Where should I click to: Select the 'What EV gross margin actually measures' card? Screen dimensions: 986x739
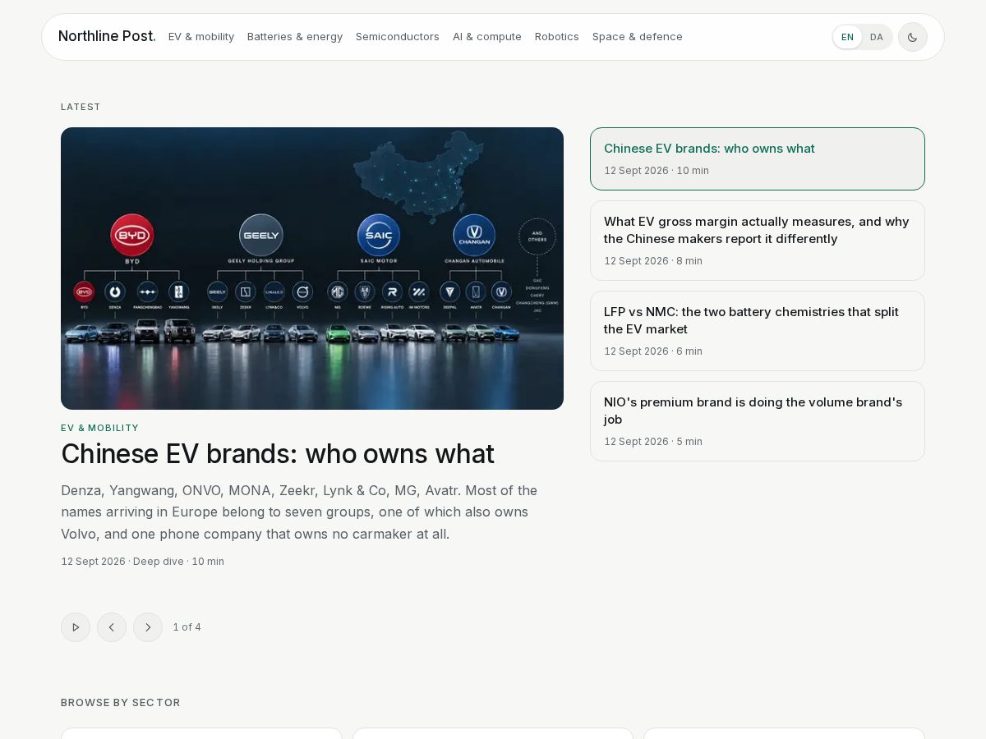click(758, 241)
